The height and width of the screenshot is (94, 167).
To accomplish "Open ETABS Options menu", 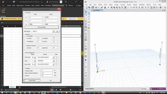I will [x=148, y=5].
